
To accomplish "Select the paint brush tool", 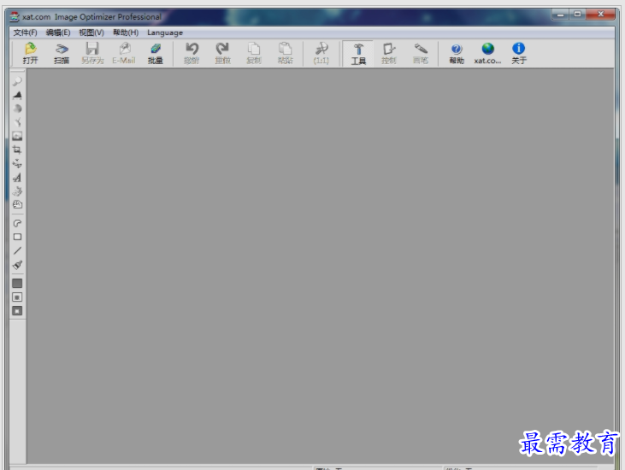I will tap(17, 264).
